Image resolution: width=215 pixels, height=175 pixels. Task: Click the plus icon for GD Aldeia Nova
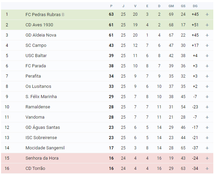pyautogui.click(x=207, y=35)
